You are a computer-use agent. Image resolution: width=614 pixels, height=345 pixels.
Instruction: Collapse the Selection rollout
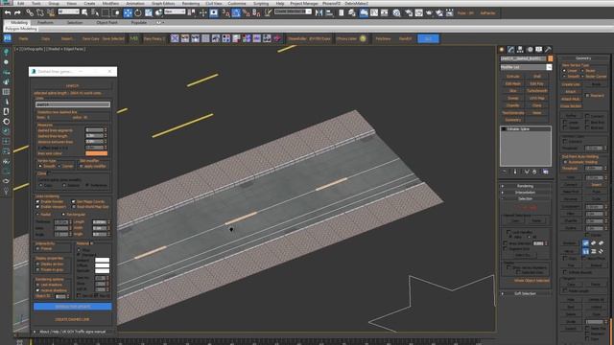[x=525, y=198]
